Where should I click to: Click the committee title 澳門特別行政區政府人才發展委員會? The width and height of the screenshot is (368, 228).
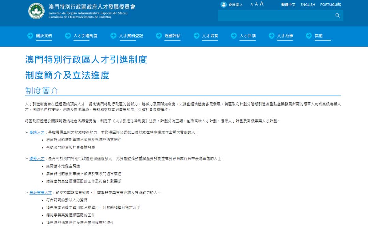coord(92,6)
